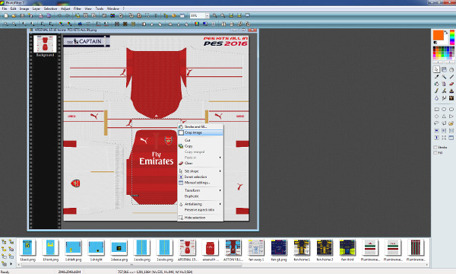The image size is (456, 274).
Task: Click the Open file toolbar icon
Action: [14, 16]
